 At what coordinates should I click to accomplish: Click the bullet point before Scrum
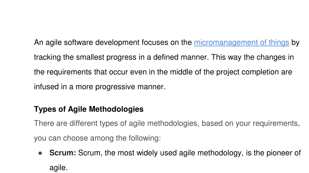(x=40, y=153)
